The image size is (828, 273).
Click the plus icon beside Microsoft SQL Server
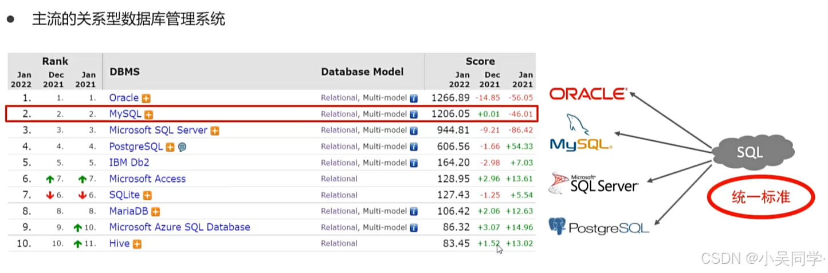tap(215, 130)
